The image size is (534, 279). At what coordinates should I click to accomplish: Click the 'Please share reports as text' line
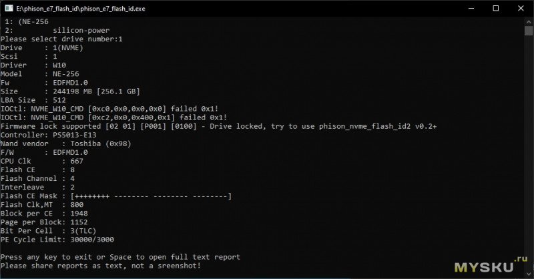100,265
